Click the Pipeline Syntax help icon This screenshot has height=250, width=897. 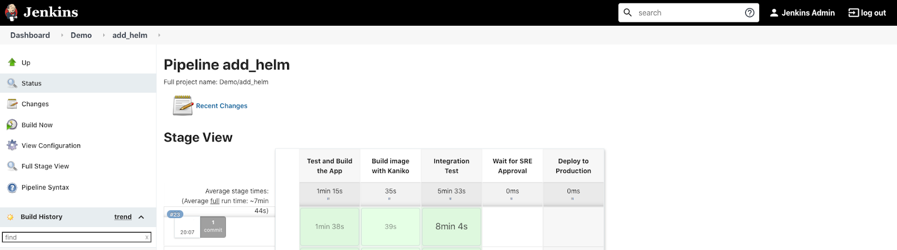point(12,187)
